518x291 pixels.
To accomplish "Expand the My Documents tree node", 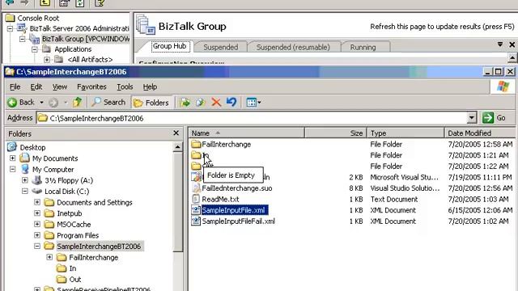I will (x=13, y=158).
